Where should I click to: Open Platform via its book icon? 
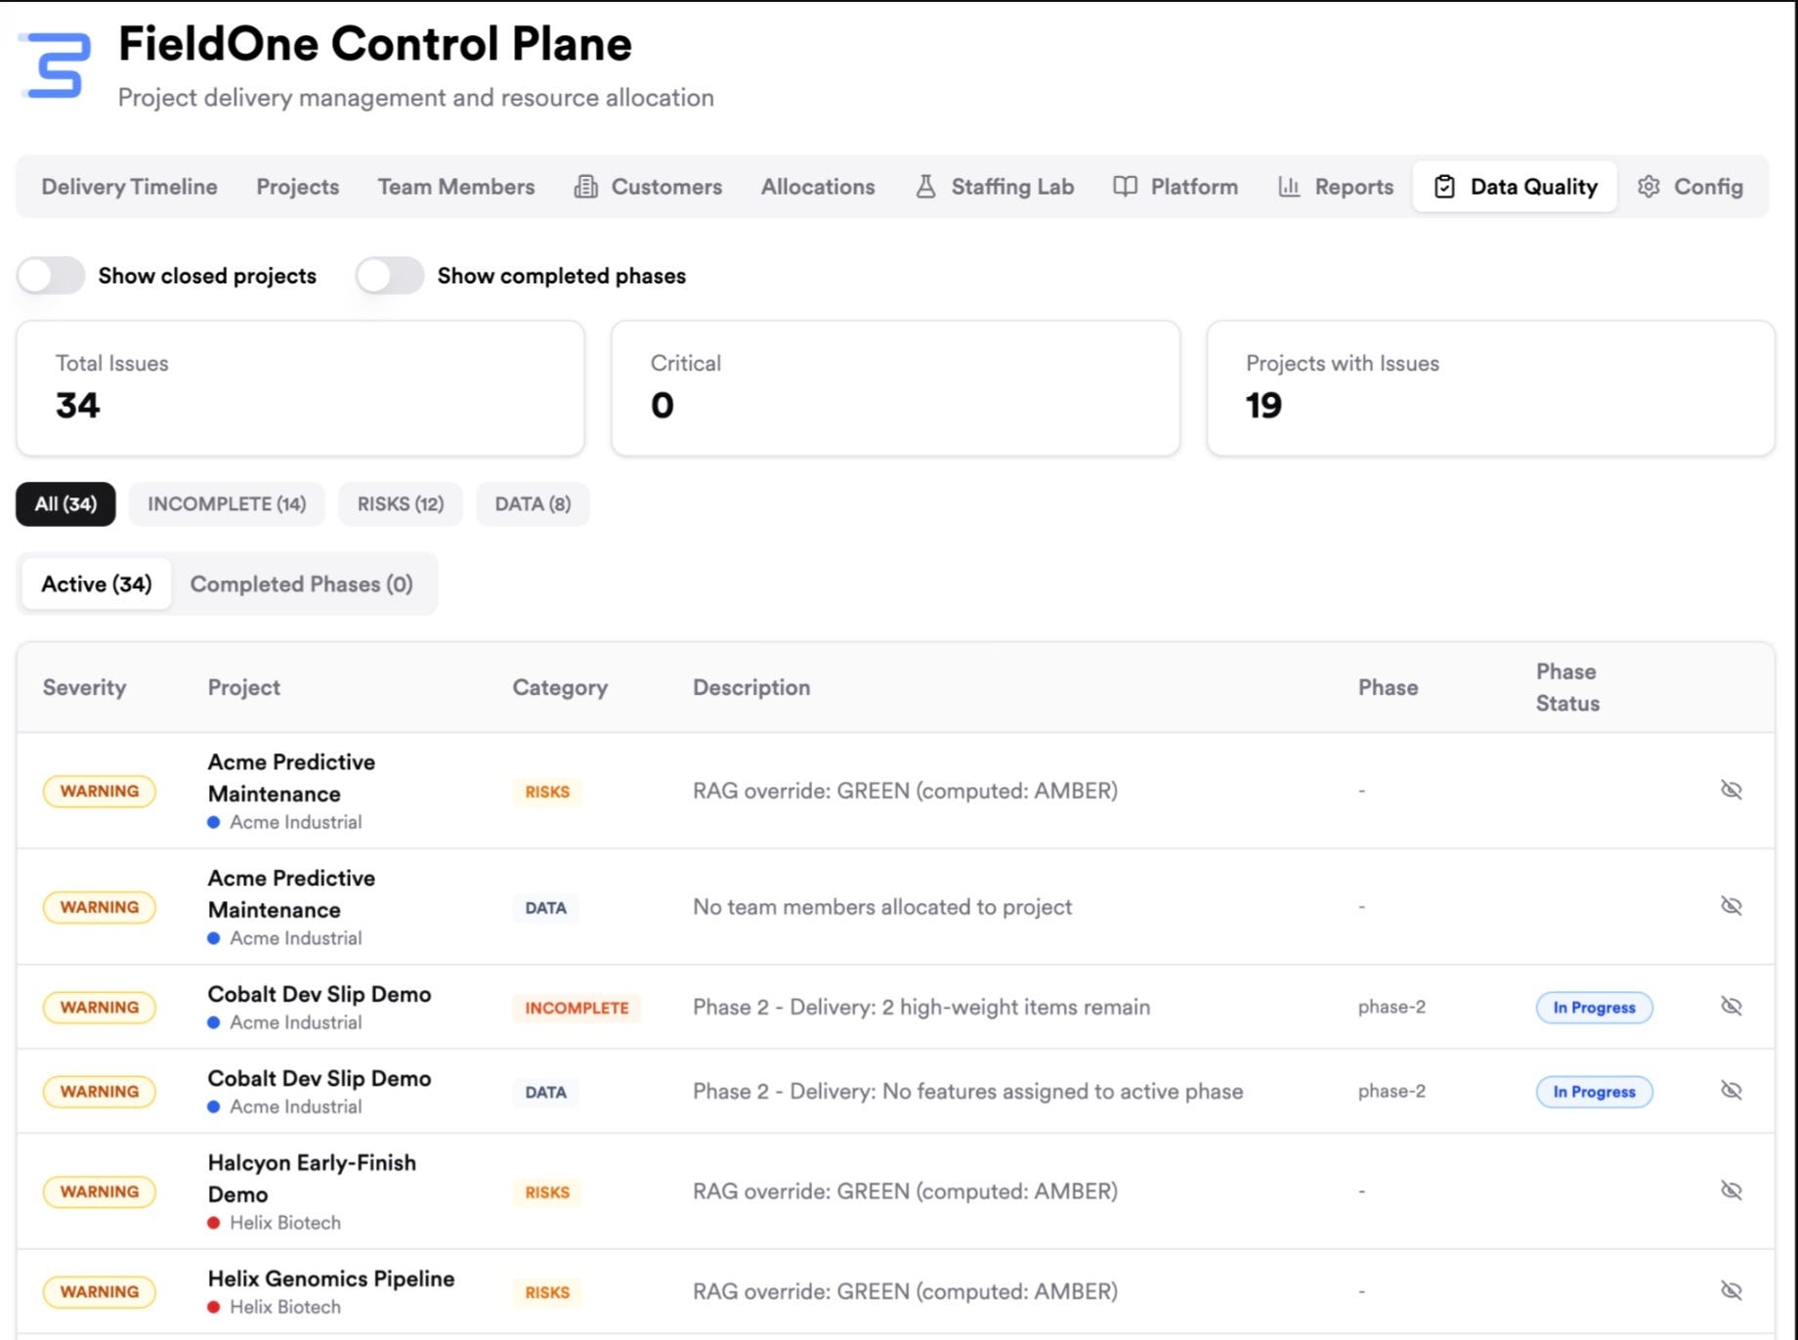[1125, 187]
